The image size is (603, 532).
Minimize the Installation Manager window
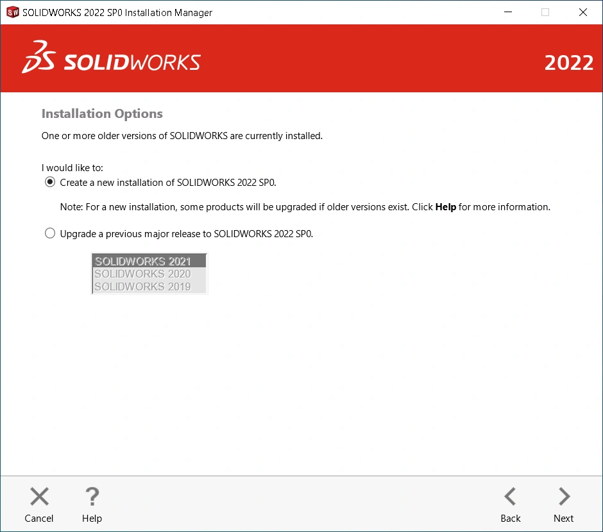click(508, 12)
